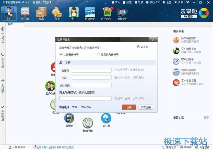
Task: Open the 云订单 cloud order icon
Action: (x=106, y=120)
